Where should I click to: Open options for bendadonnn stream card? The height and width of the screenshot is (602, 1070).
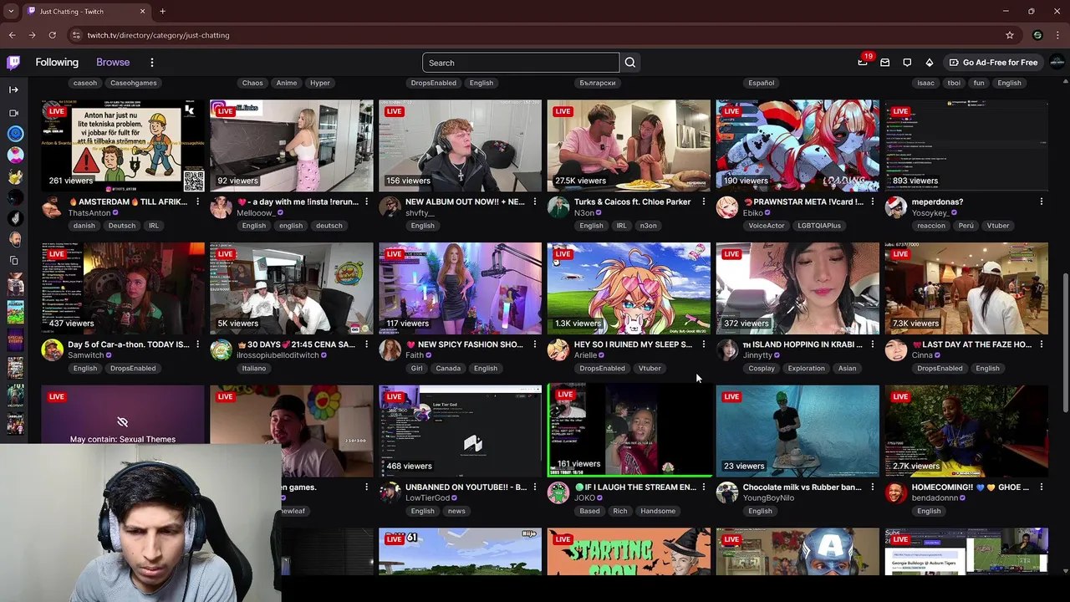pyautogui.click(x=1042, y=487)
